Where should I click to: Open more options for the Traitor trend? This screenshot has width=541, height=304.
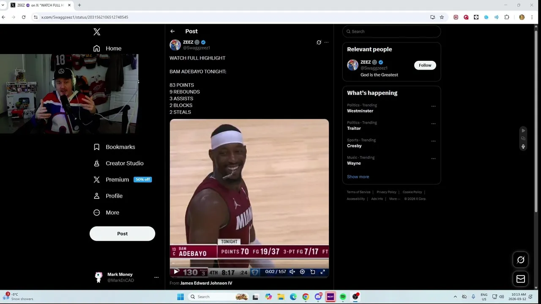click(433, 124)
